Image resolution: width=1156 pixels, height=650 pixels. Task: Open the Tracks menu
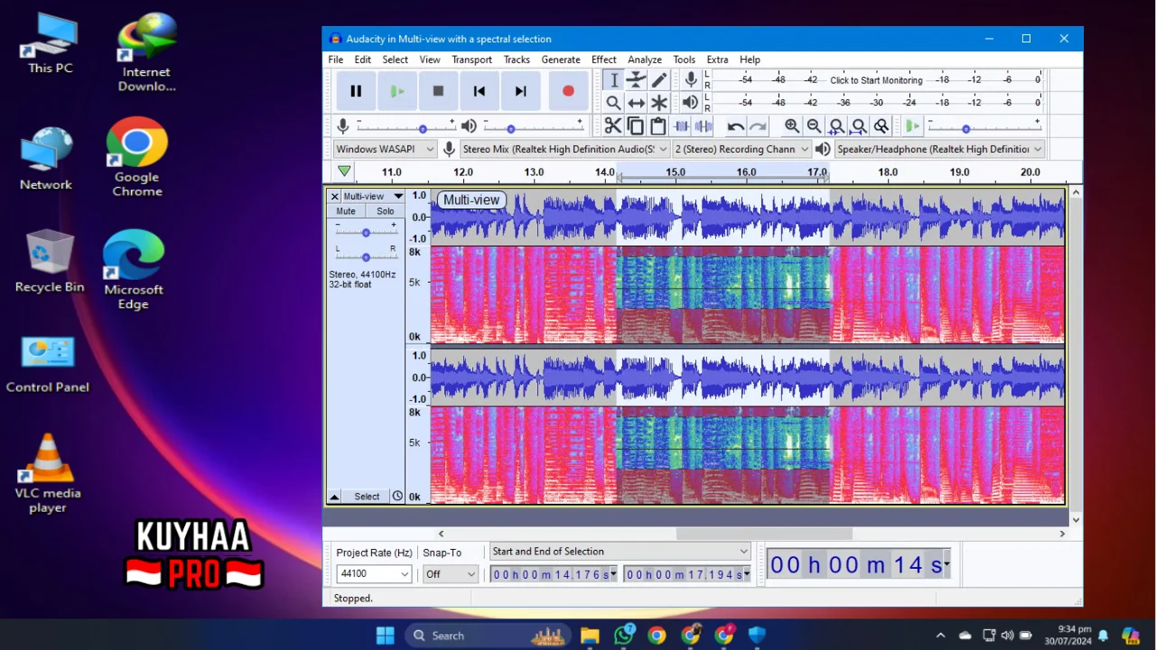pyautogui.click(x=517, y=60)
